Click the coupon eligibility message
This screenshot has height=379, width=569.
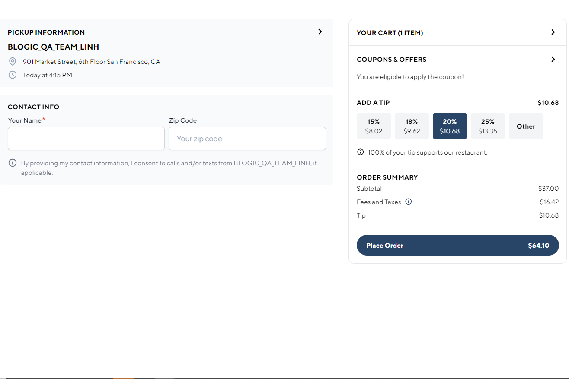pos(410,76)
